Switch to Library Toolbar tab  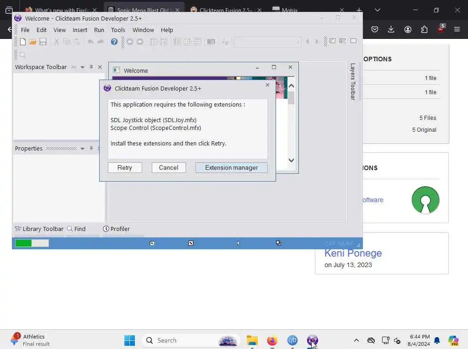pos(39,229)
